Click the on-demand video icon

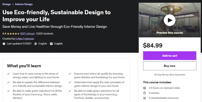tap(144, 88)
